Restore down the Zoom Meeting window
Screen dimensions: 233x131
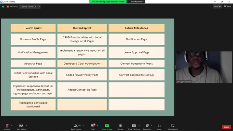pyautogui.click(x=222, y=2)
